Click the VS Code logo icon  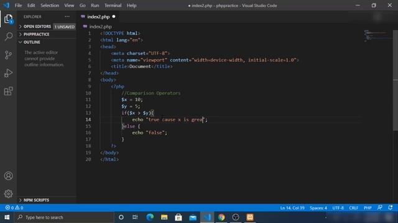[6, 6]
